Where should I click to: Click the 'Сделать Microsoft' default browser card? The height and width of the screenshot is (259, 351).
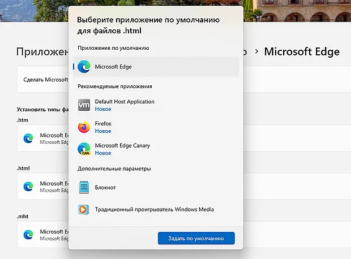[43, 79]
